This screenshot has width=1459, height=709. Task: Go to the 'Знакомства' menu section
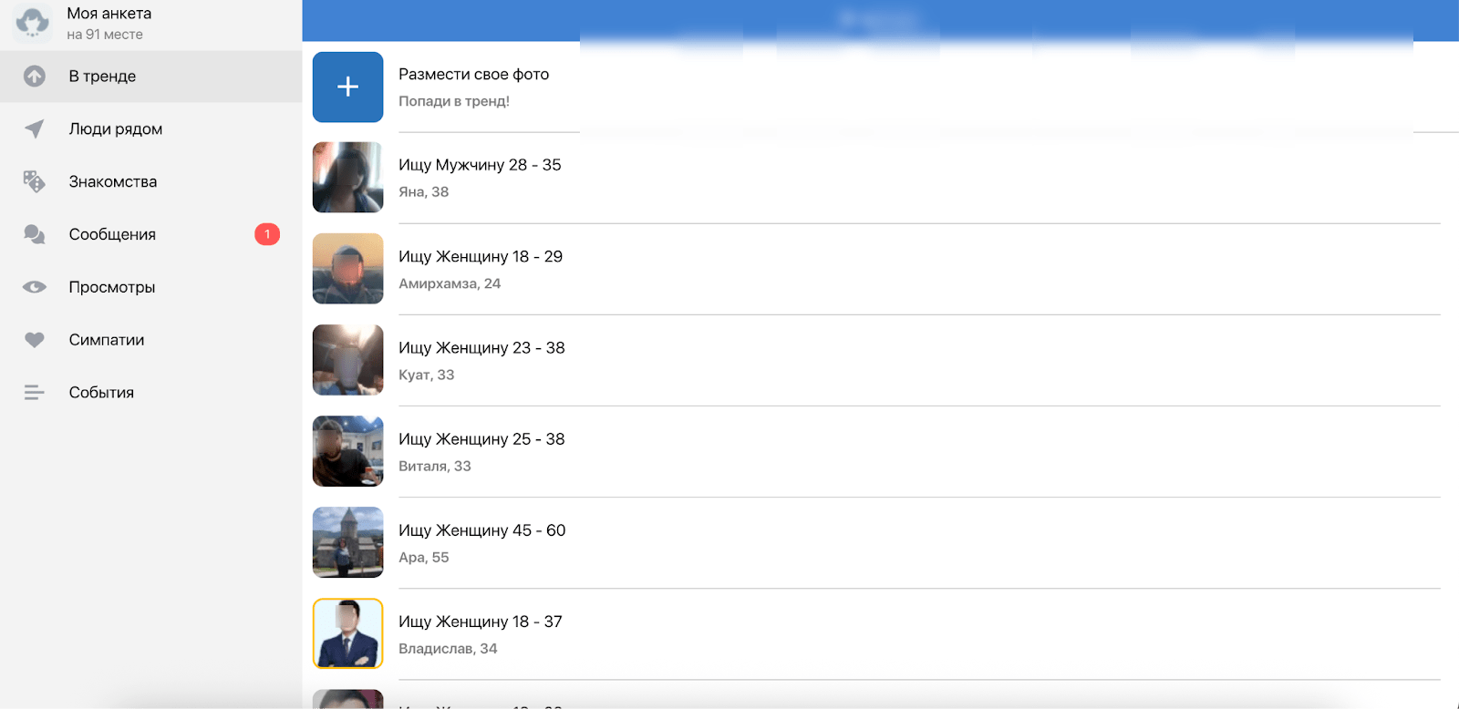pos(113,182)
